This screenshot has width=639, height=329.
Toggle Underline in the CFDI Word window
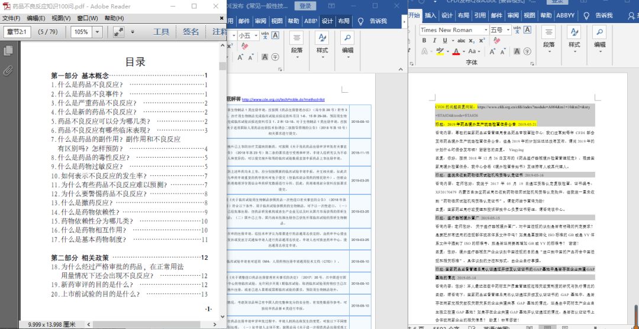pyautogui.click(x=444, y=41)
